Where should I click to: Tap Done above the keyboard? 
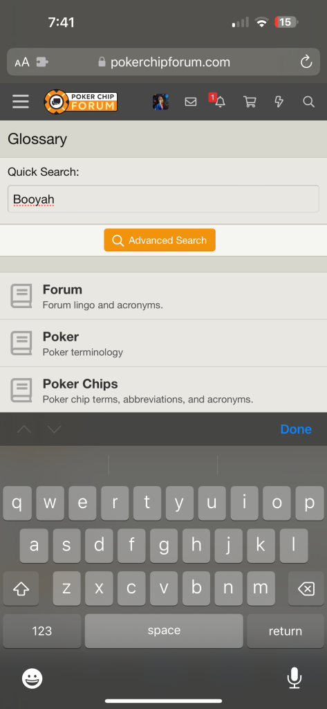click(296, 429)
